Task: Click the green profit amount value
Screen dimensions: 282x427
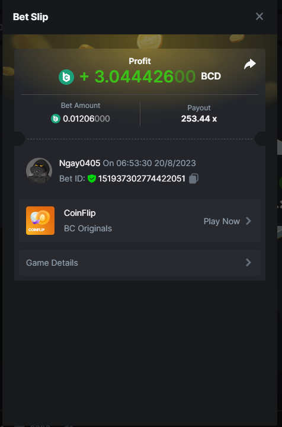Action: (137, 77)
